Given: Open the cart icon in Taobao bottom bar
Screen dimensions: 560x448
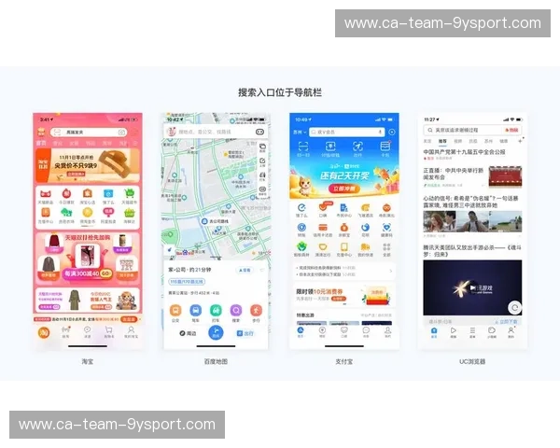Looking at the screenshot, I should pyautogui.click(x=109, y=331).
